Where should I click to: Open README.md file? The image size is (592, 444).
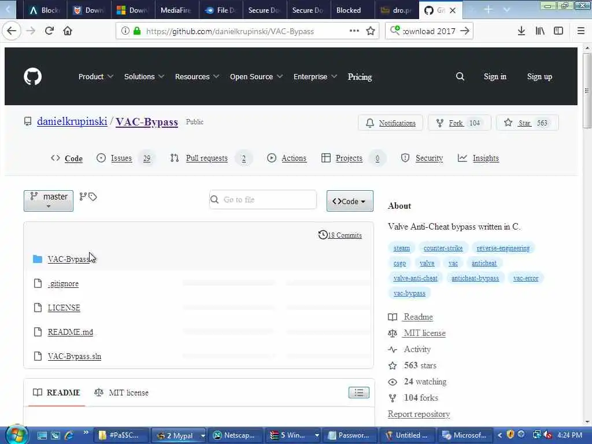click(70, 332)
